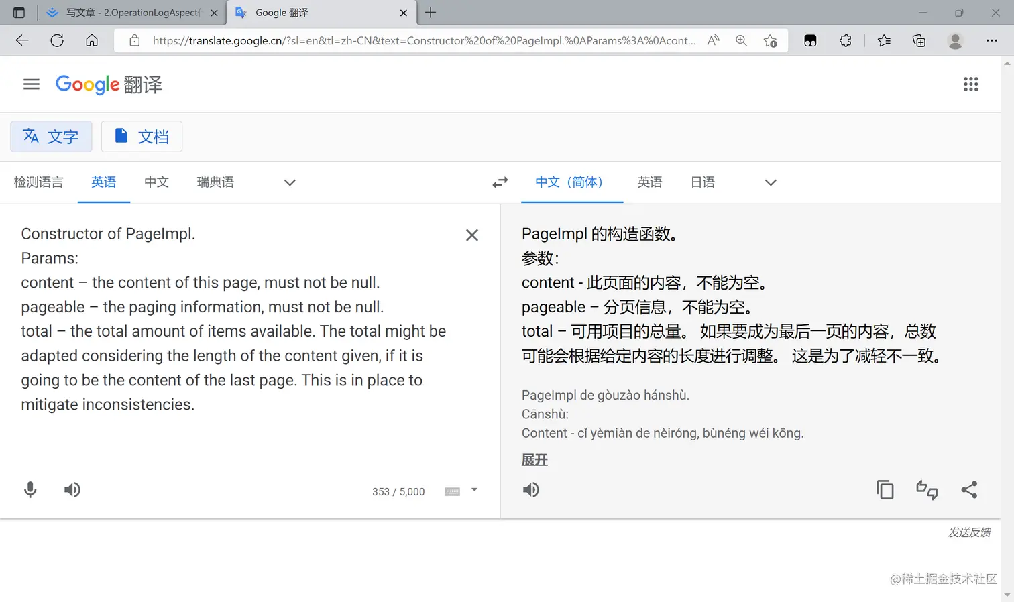Open the Collections panel
The image size is (1014, 602).
[x=919, y=40]
